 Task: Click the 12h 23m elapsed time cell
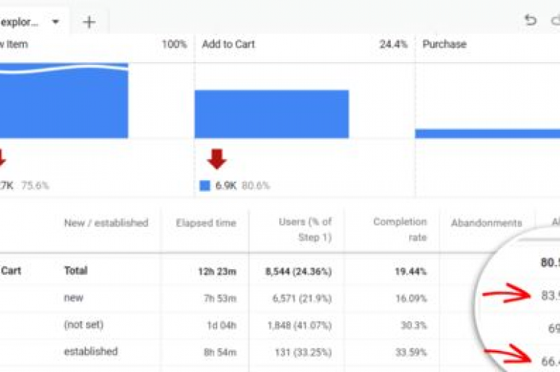(217, 271)
